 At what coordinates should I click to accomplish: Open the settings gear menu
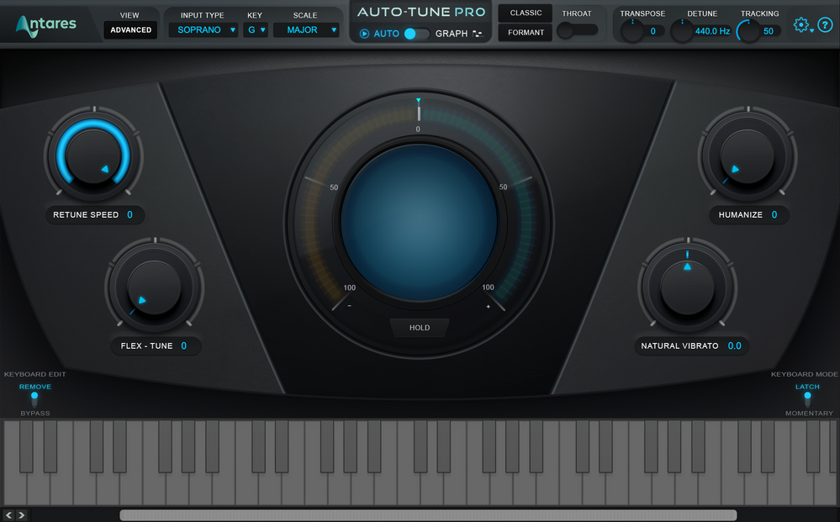801,24
